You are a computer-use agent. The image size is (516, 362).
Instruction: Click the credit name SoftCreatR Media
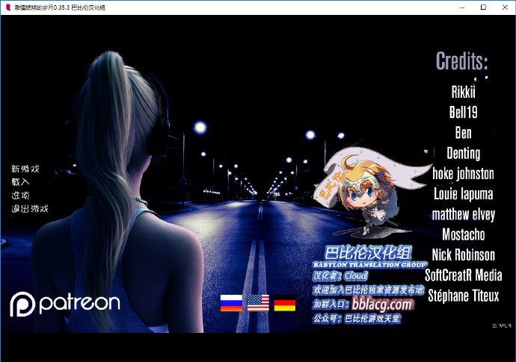click(x=464, y=275)
